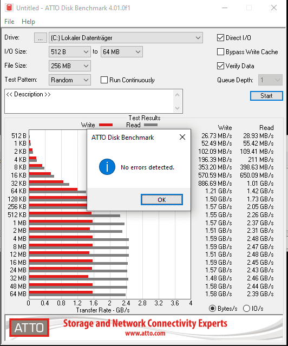This screenshot has height=346, width=288.
Task: Click the No errors detected message
Action: (x=147, y=167)
